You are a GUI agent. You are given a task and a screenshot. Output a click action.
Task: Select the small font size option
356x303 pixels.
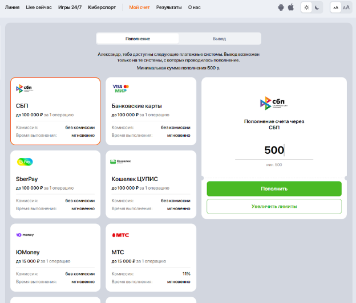click(x=336, y=8)
